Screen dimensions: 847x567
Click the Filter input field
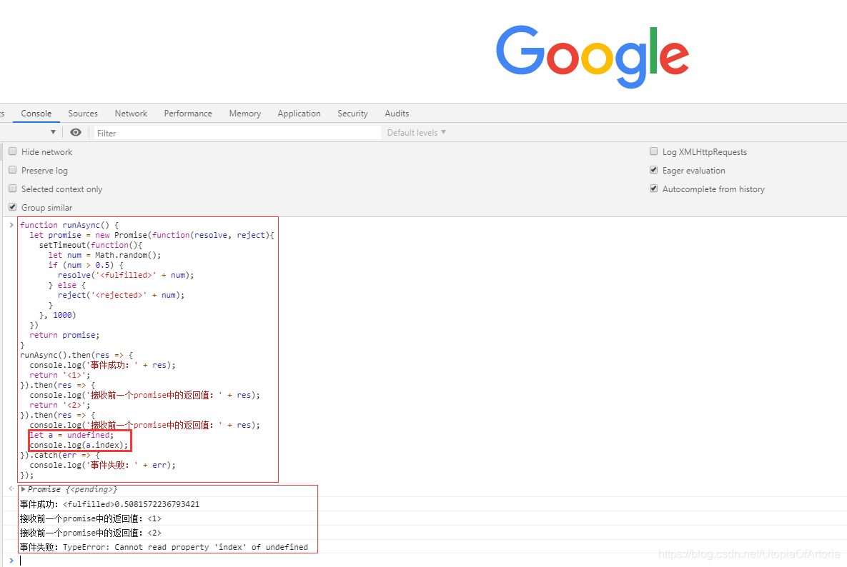238,133
